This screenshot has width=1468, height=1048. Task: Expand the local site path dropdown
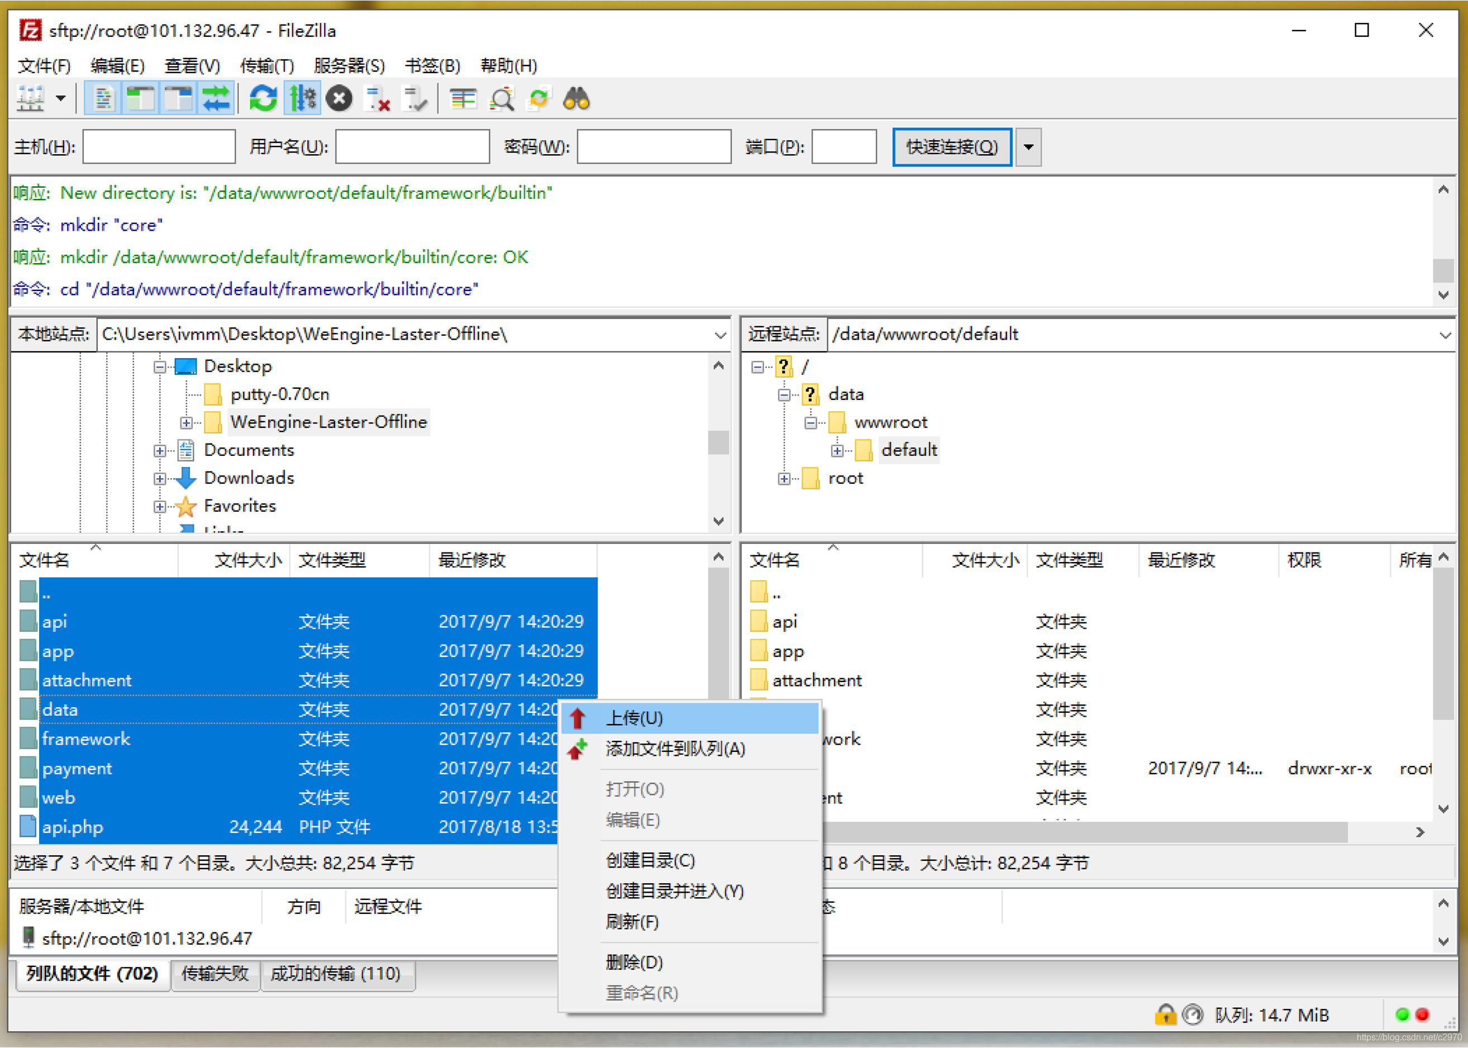point(720,334)
